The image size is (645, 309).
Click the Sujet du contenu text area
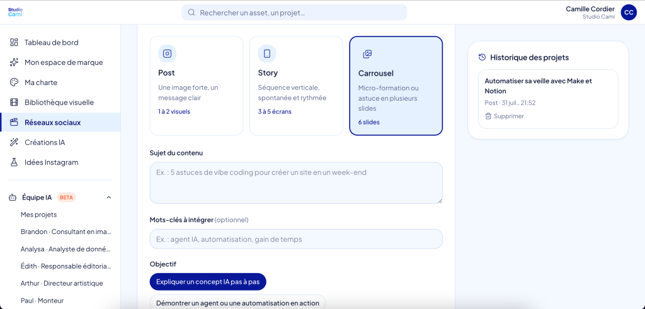pos(296,183)
